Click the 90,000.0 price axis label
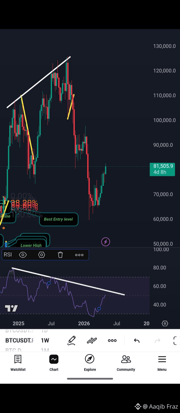 pyautogui.click(x=163, y=145)
